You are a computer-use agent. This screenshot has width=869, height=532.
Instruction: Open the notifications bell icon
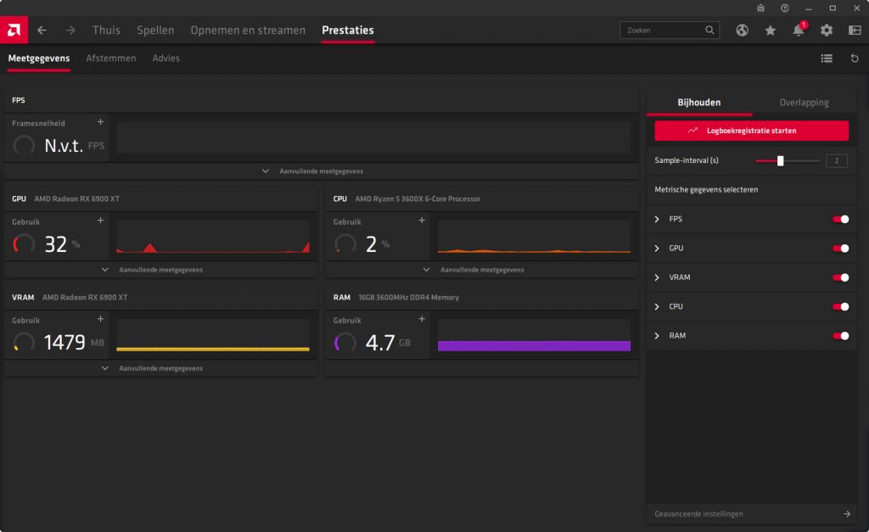(x=799, y=31)
